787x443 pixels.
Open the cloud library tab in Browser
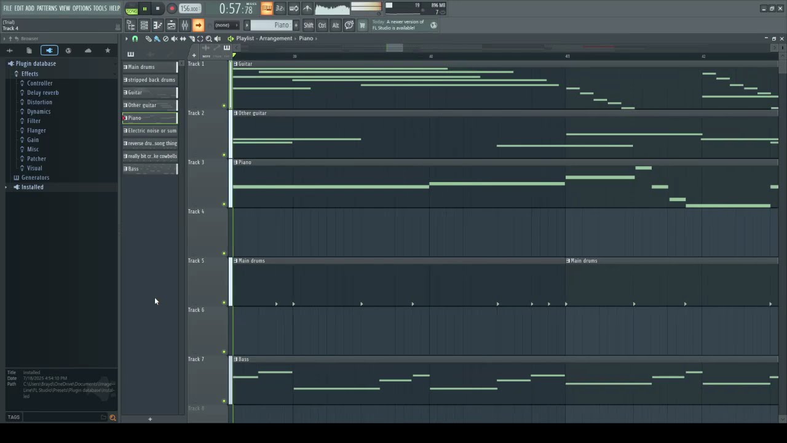click(88, 50)
